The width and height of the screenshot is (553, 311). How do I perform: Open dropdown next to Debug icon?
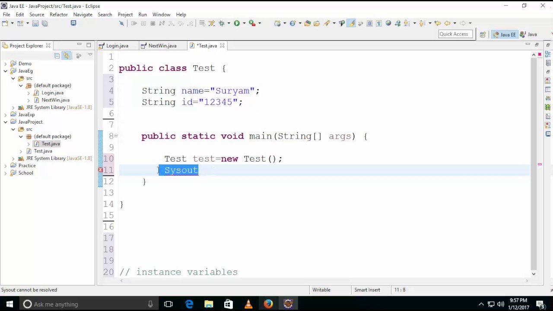point(229,23)
